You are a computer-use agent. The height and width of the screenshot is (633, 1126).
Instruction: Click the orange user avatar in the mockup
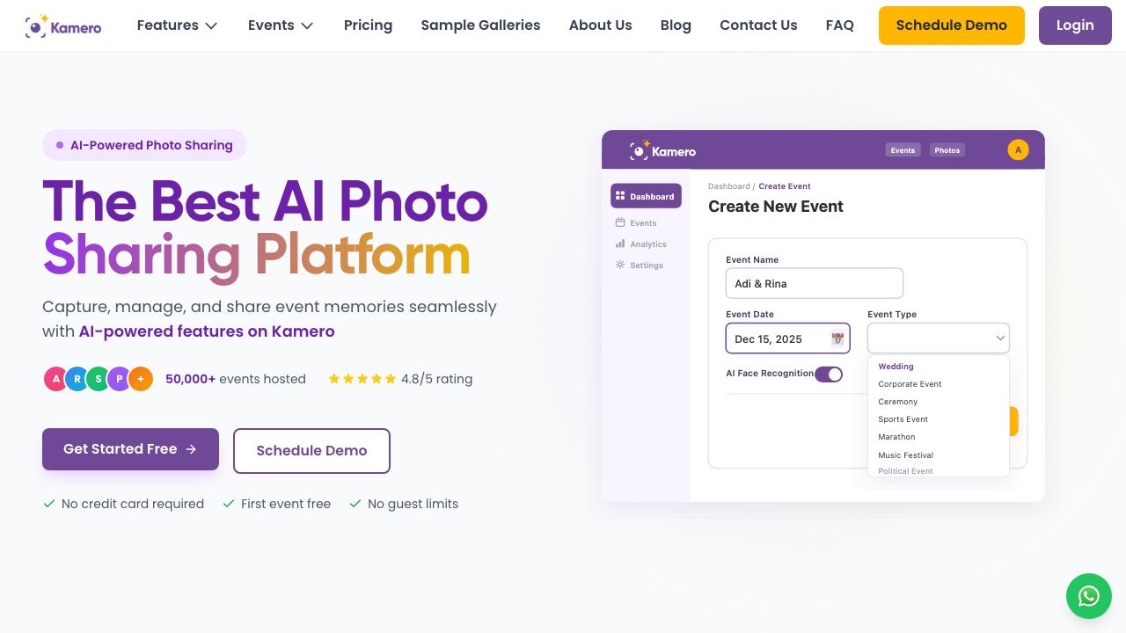point(1018,150)
